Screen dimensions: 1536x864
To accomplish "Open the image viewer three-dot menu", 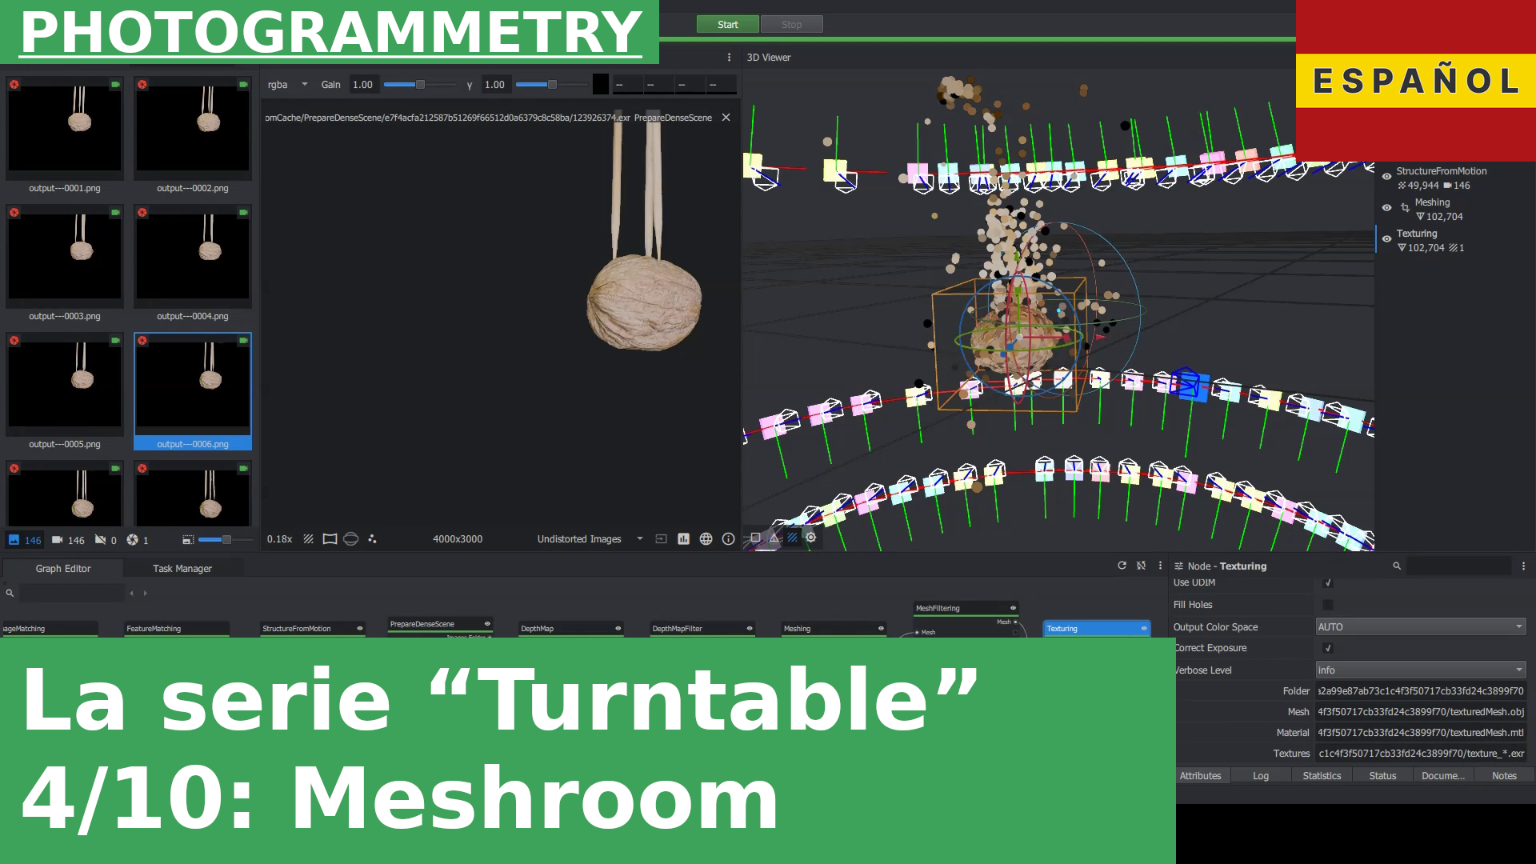I will point(729,58).
